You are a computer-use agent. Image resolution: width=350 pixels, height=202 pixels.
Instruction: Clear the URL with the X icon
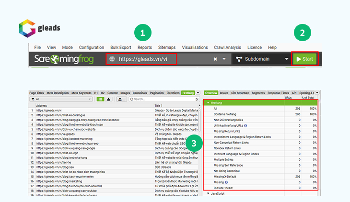point(215,59)
